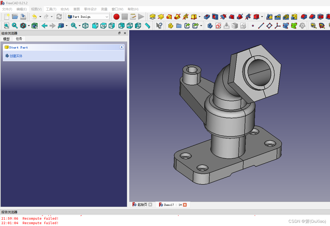Create a datum plane

pos(269,26)
